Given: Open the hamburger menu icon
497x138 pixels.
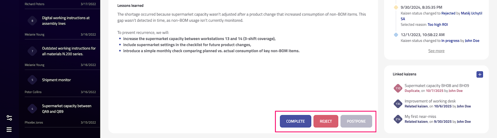Looking at the screenshot, I should tap(9, 130).
